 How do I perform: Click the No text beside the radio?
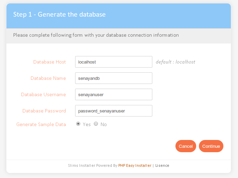click(x=103, y=124)
